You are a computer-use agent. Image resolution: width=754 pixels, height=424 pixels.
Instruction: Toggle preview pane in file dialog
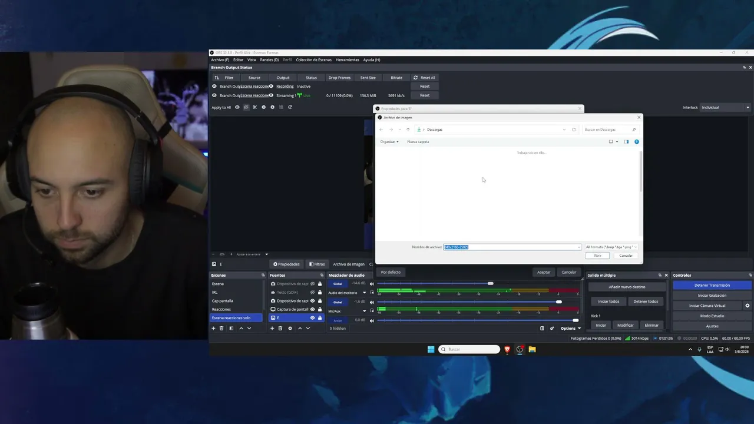(626, 142)
